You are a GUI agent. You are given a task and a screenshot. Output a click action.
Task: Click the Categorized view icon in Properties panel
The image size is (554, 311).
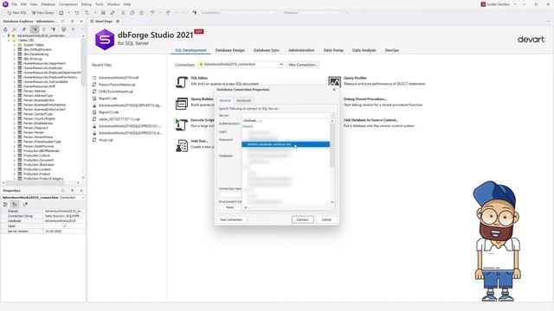(x=5, y=205)
